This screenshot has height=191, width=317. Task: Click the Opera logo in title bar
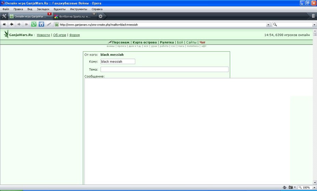point(3,3)
